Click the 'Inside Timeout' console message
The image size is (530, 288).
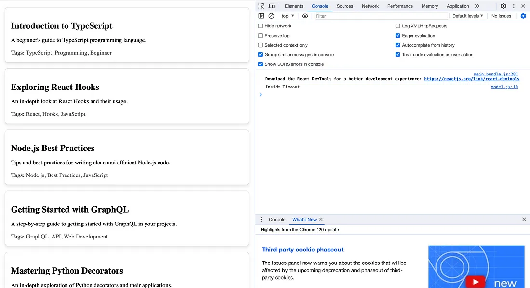[282, 87]
